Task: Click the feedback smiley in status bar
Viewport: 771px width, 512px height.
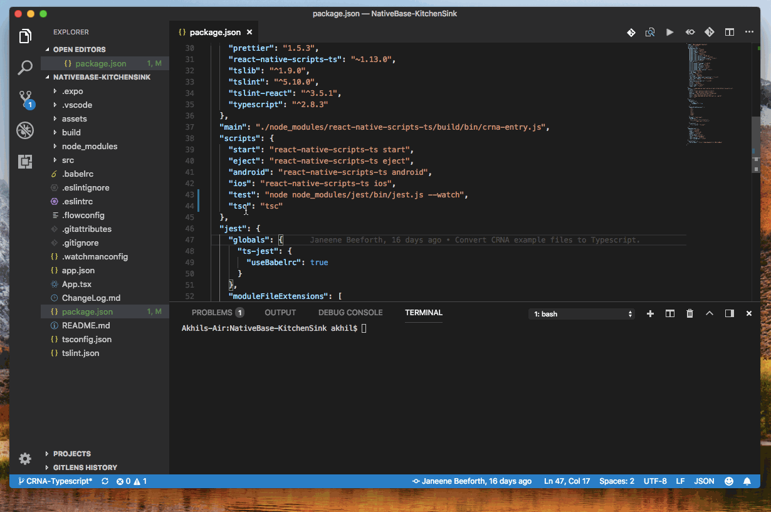Action: point(729,481)
